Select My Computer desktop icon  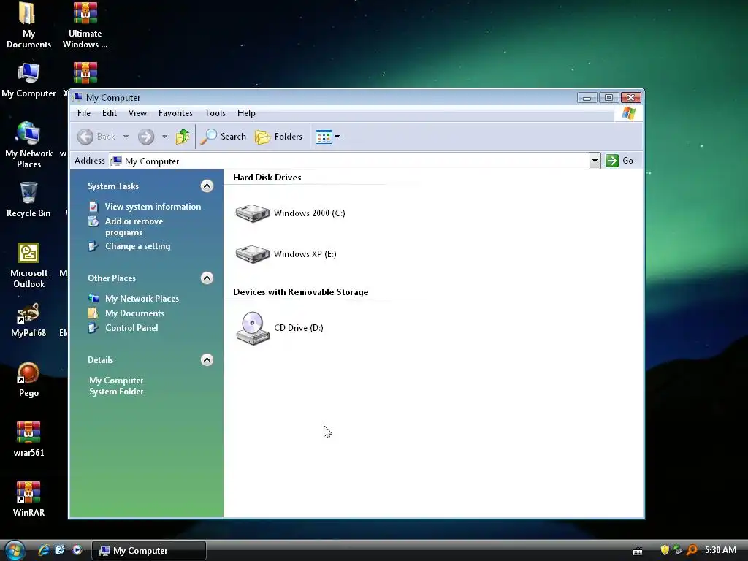click(x=28, y=80)
